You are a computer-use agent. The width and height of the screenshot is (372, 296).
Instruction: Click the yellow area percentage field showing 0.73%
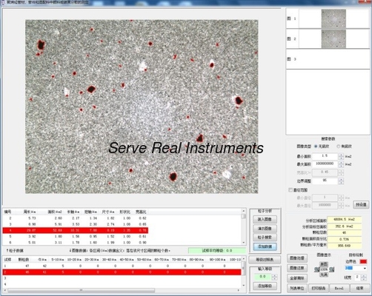(345, 239)
